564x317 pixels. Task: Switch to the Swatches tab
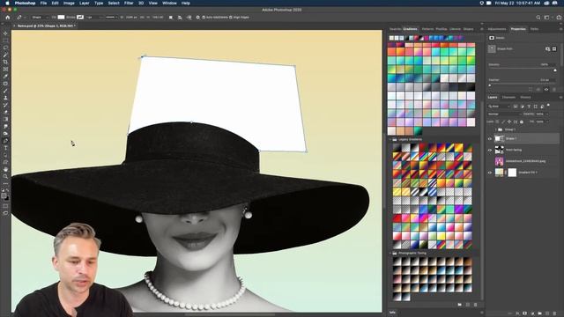coord(395,29)
